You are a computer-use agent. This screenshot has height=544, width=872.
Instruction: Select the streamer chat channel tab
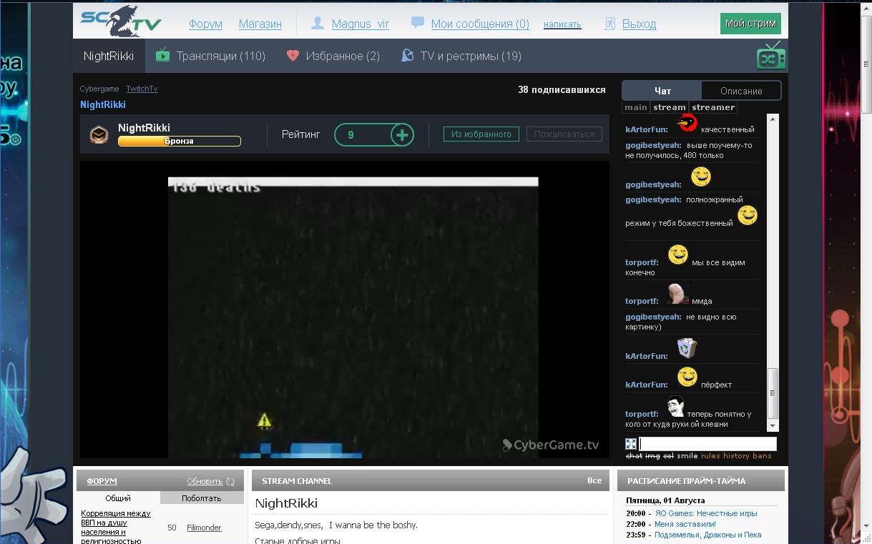tap(713, 107)
